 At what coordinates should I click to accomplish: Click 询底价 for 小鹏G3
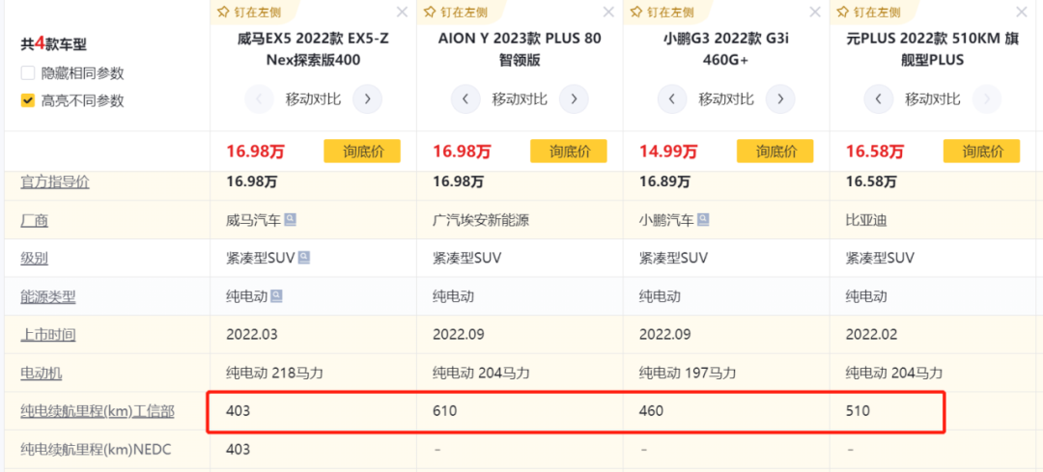[x=775, y=152]
